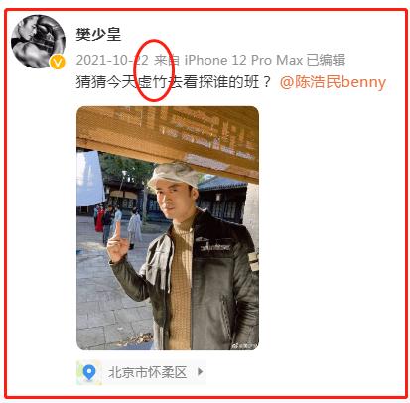Image resolution: width=410 pixels, height=403 pixels.
Task: Click the wooden signboard in the photo
Action: [x=168, y=141]
